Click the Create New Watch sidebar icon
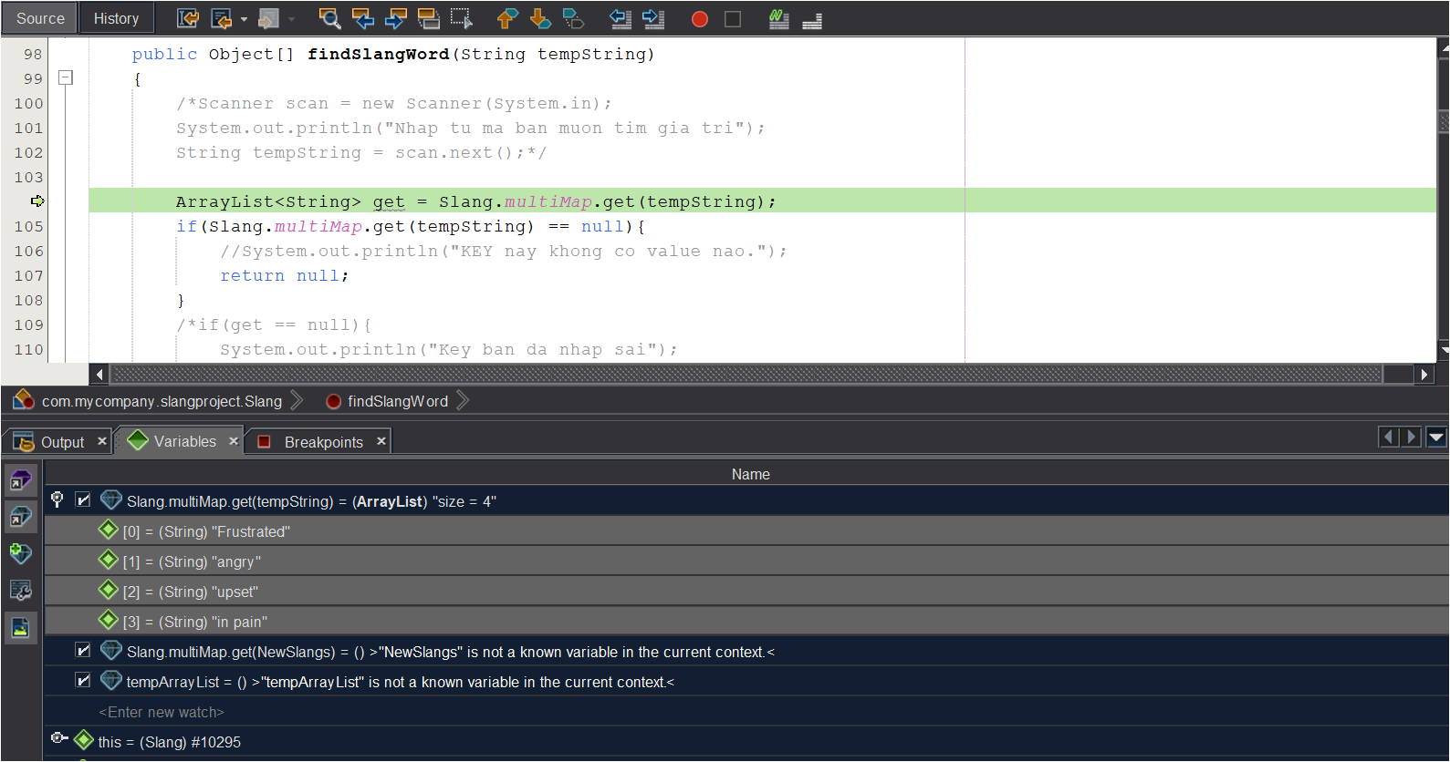The height and width of the screenshot is (762, 1450). coord(21,553)
